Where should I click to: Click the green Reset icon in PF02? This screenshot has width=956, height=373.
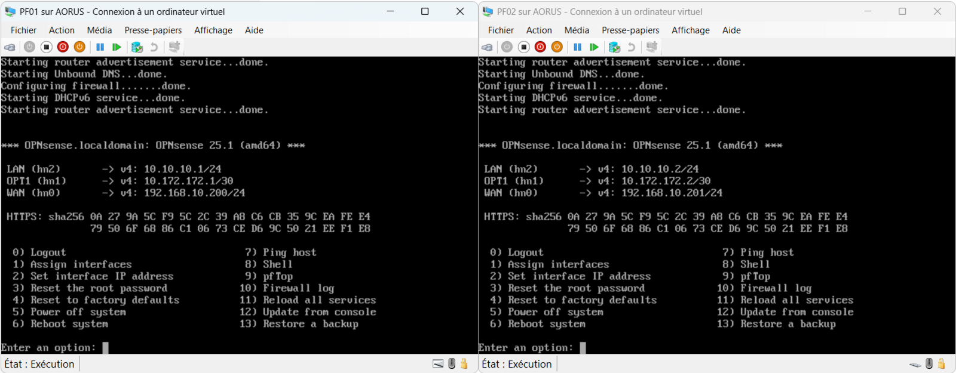point(594,47)
